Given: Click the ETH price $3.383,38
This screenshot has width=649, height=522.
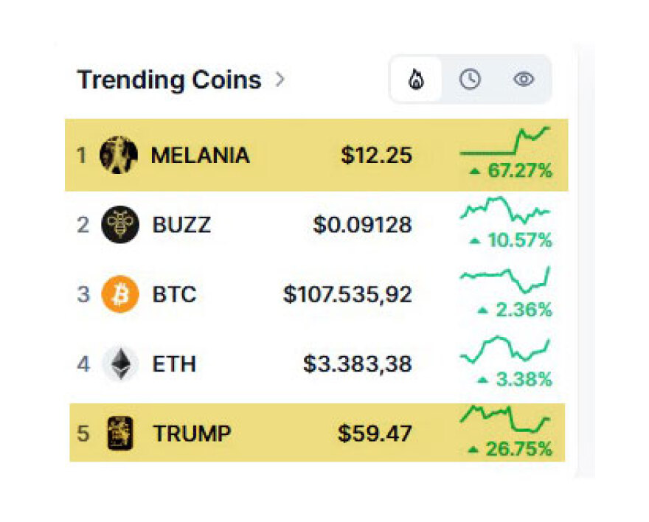Looking at the screenshot, I should click(x=358, y=364).
